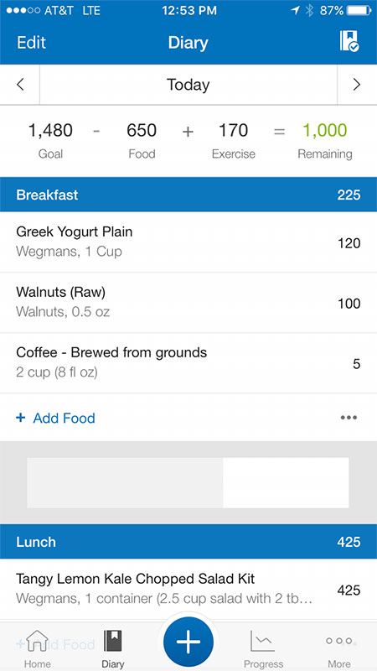Tap Today date selector

point(188,85)
